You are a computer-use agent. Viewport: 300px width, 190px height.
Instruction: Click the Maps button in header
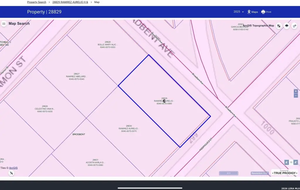coord(252,12)
